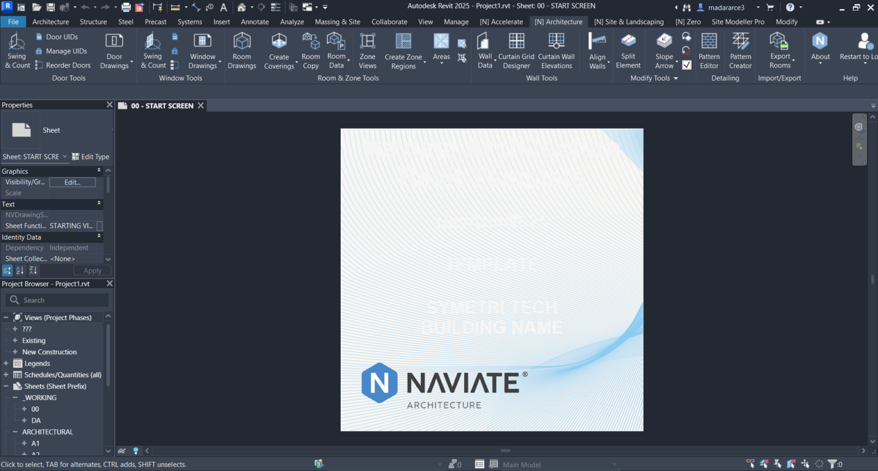Select the Split Element tool

click(x=628, y=50)
